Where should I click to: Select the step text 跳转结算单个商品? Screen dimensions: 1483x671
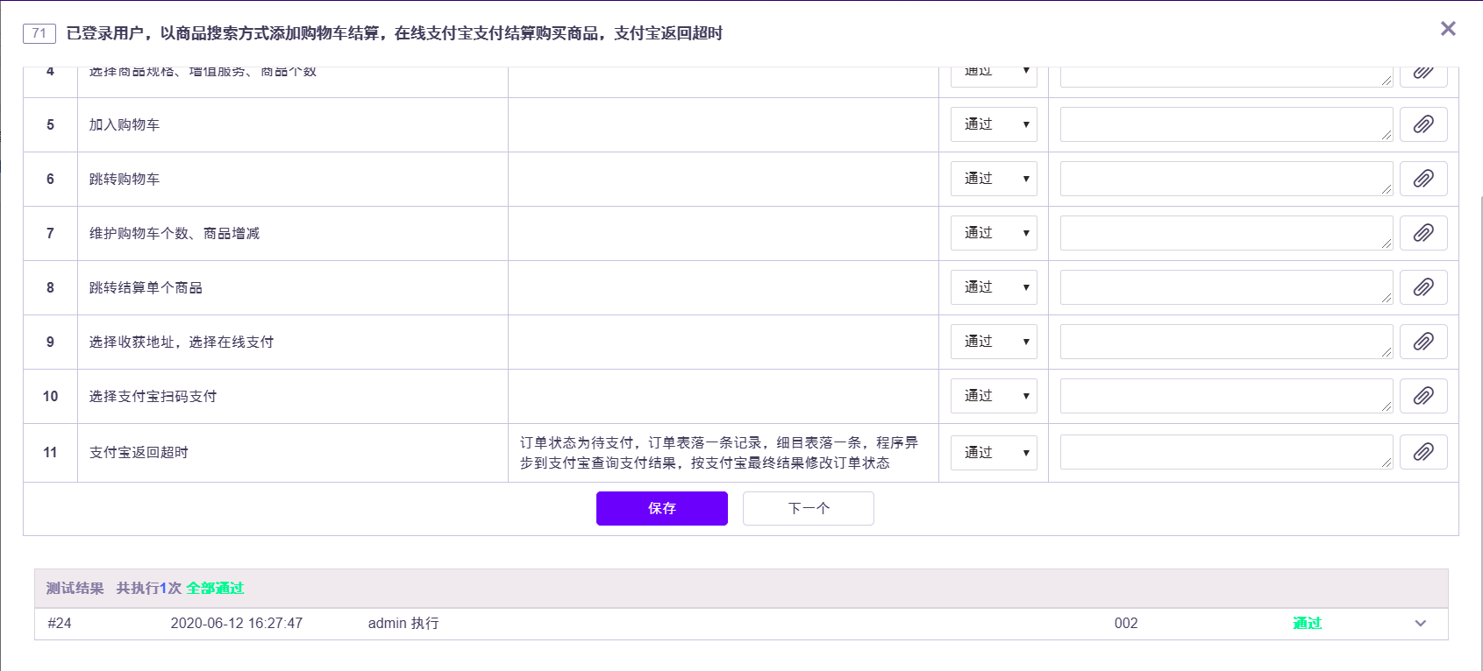(146, 288)
